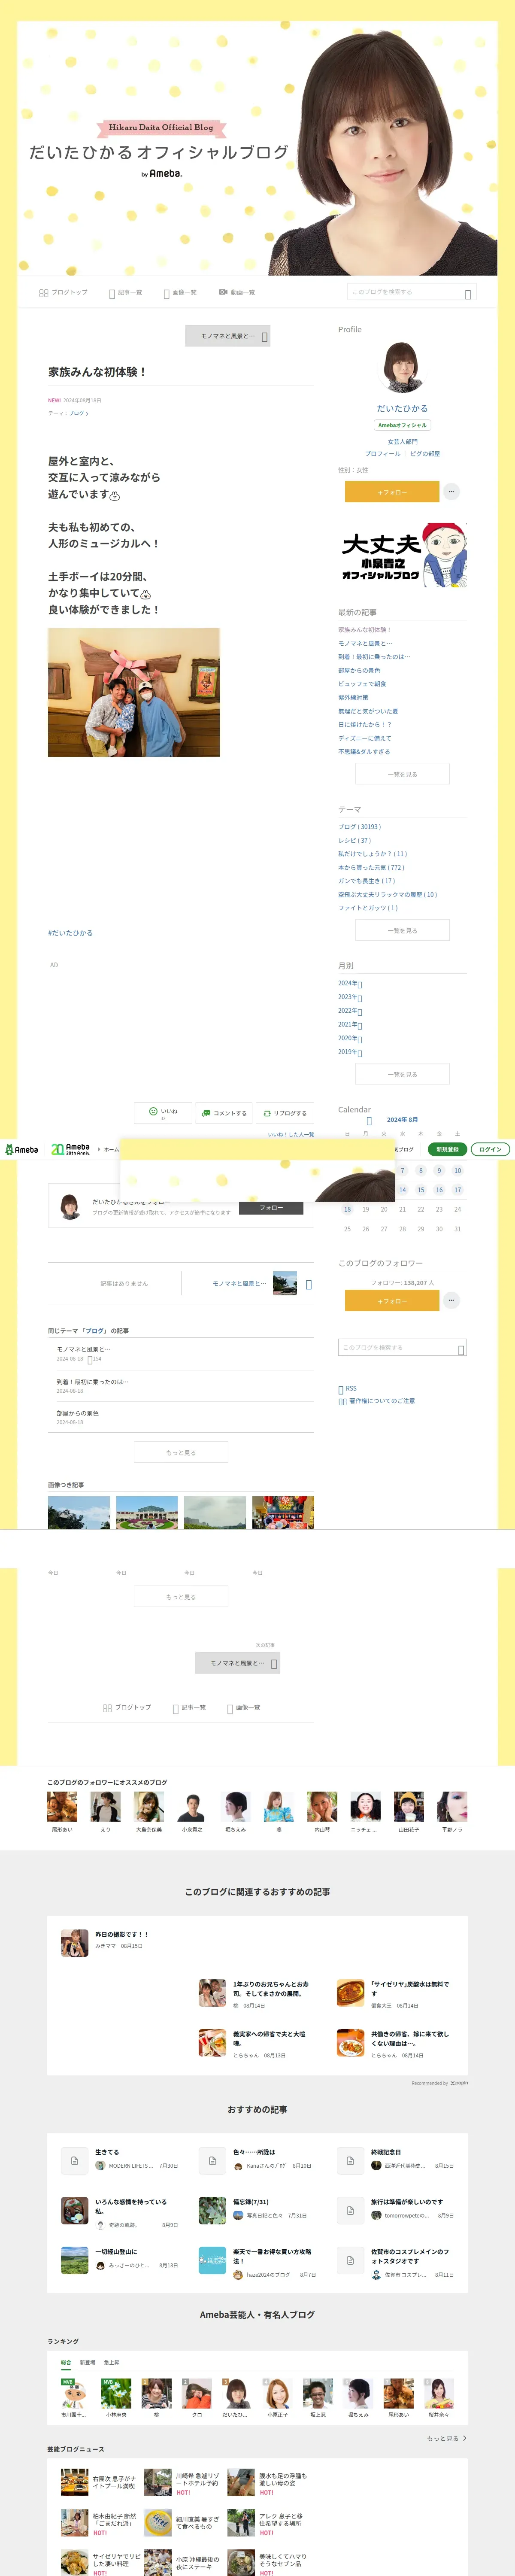Click the コメントする speech bubble icon
The image size is (515, 2576).
(205, 1113)
